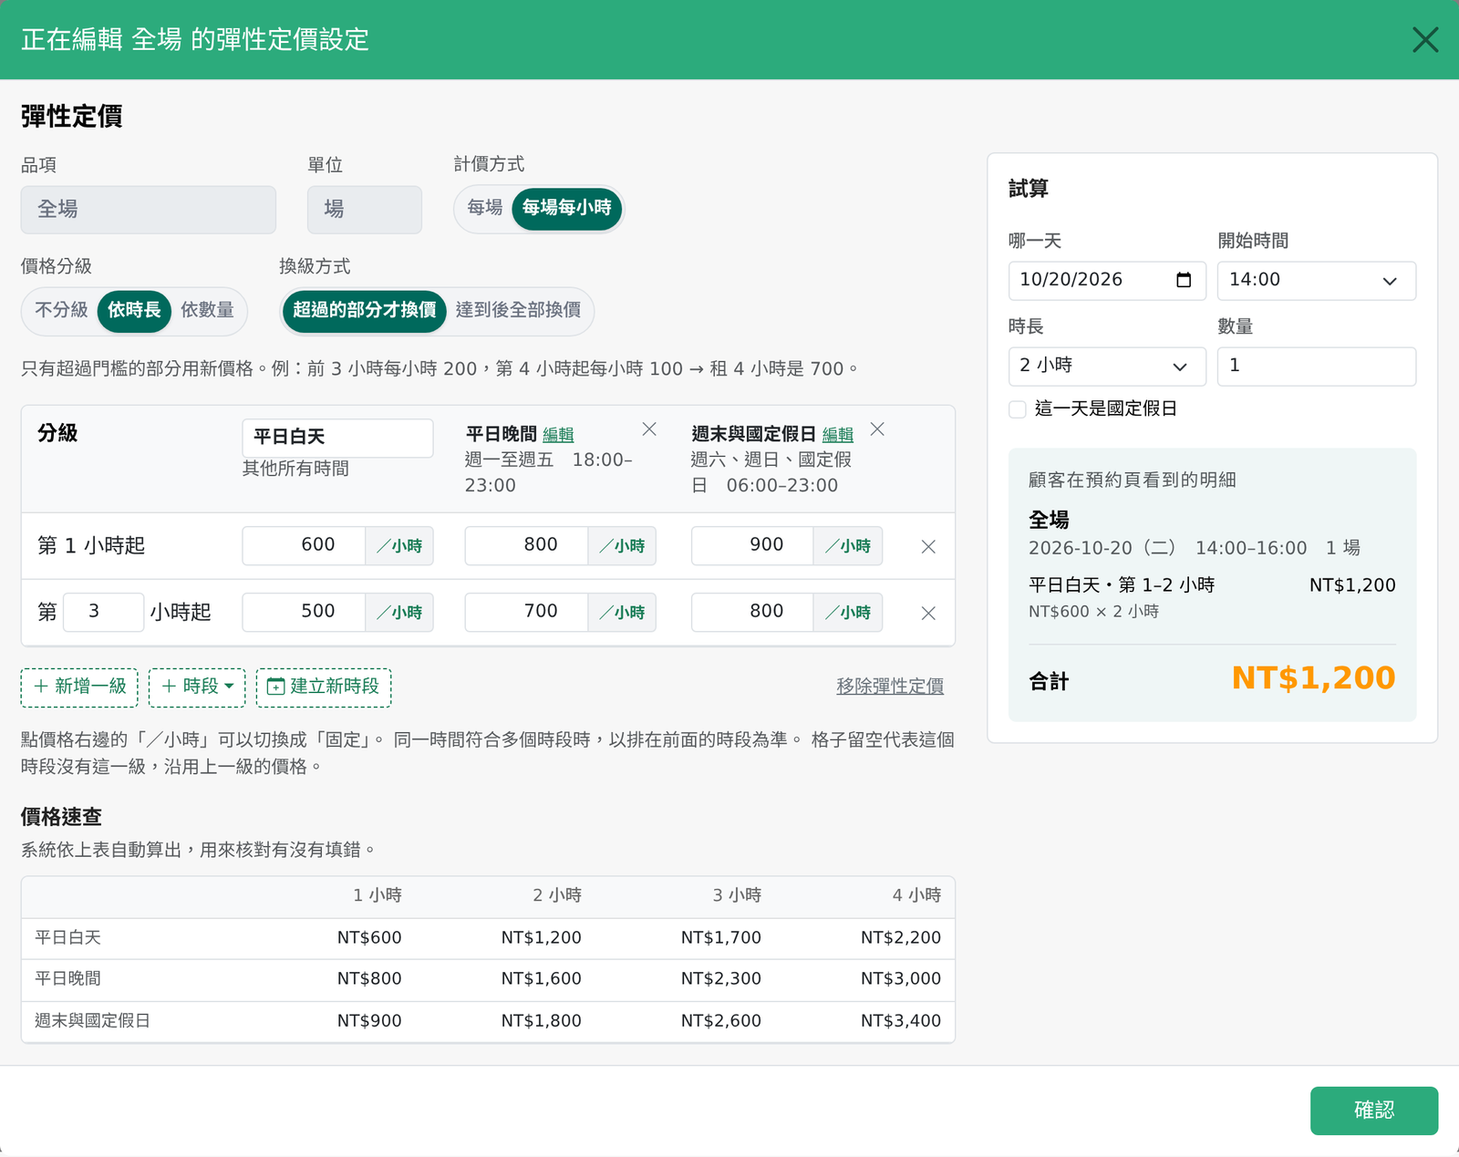Screen dimensions: 1459x1157
Task: Toggle ／小時 unit for 週末 800 price
Action: pyautogui.click(x=848, y=613)
